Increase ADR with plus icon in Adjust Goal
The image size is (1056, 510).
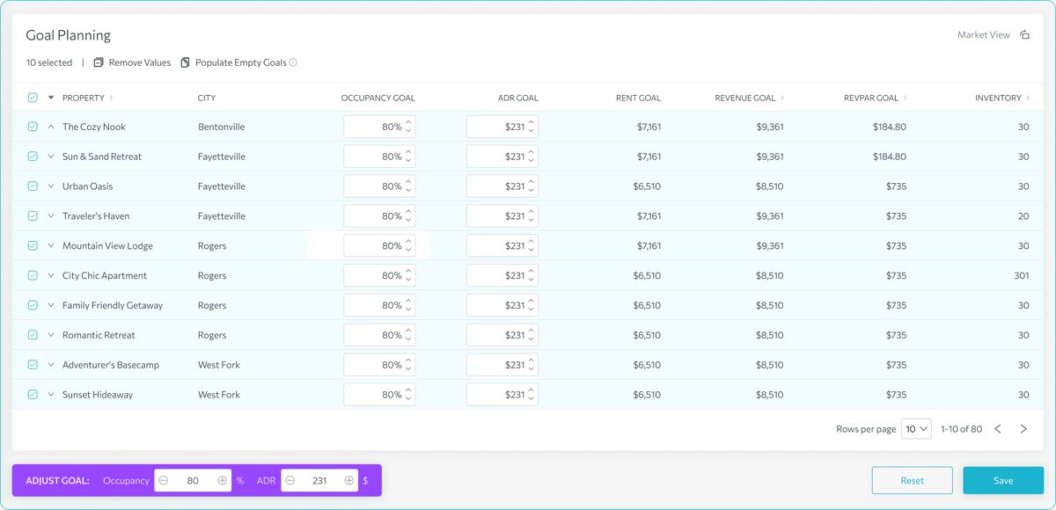(348, 480)
